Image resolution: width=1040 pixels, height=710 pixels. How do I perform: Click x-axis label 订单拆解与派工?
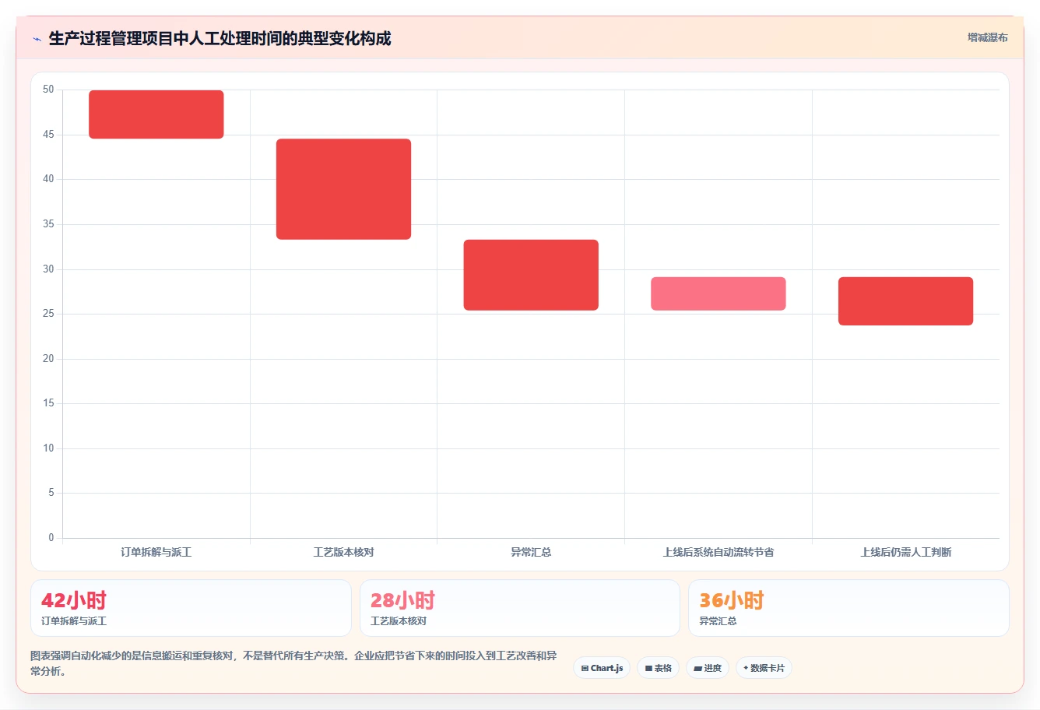[156, 552]
